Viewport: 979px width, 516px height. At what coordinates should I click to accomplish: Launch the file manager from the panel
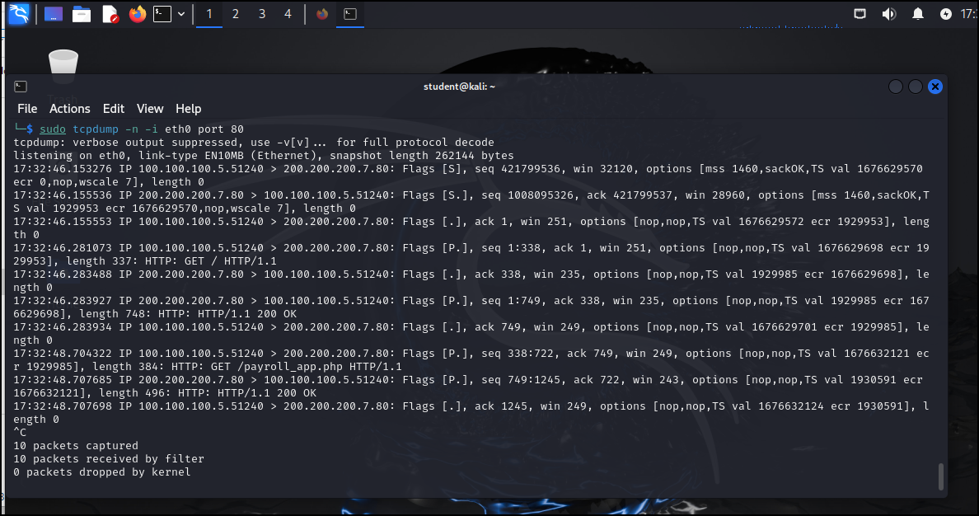(82, 14)
